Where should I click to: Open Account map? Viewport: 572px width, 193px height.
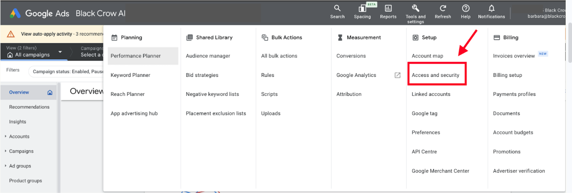[x=428, y=56]
